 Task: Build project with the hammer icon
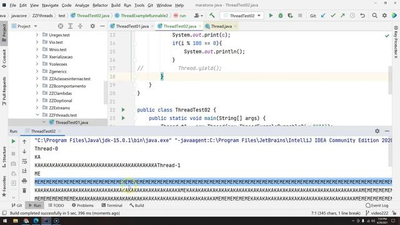(x=212, y=16)
